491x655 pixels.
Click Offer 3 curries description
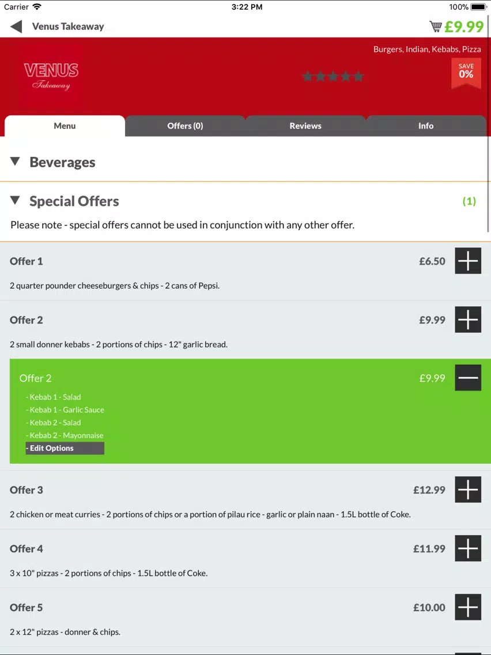coord(210,514)
